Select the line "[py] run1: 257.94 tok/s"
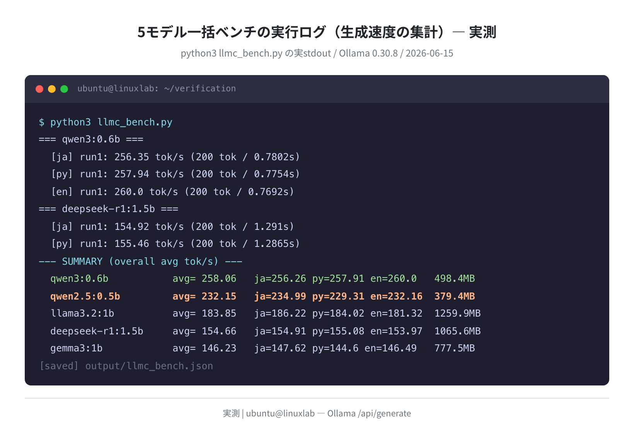634x435 pixels. (175, 174)
